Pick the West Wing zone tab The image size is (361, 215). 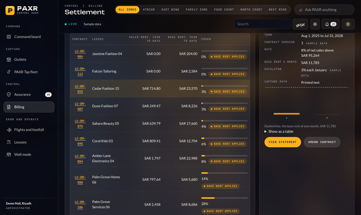[278, 10]
